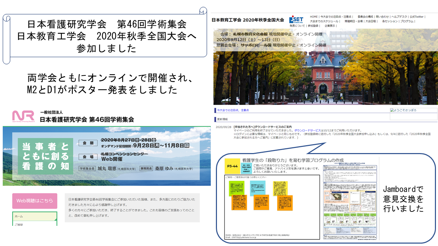
Task: Go to ヘルプデスク in navigation
Action: [x=399, y=17]
